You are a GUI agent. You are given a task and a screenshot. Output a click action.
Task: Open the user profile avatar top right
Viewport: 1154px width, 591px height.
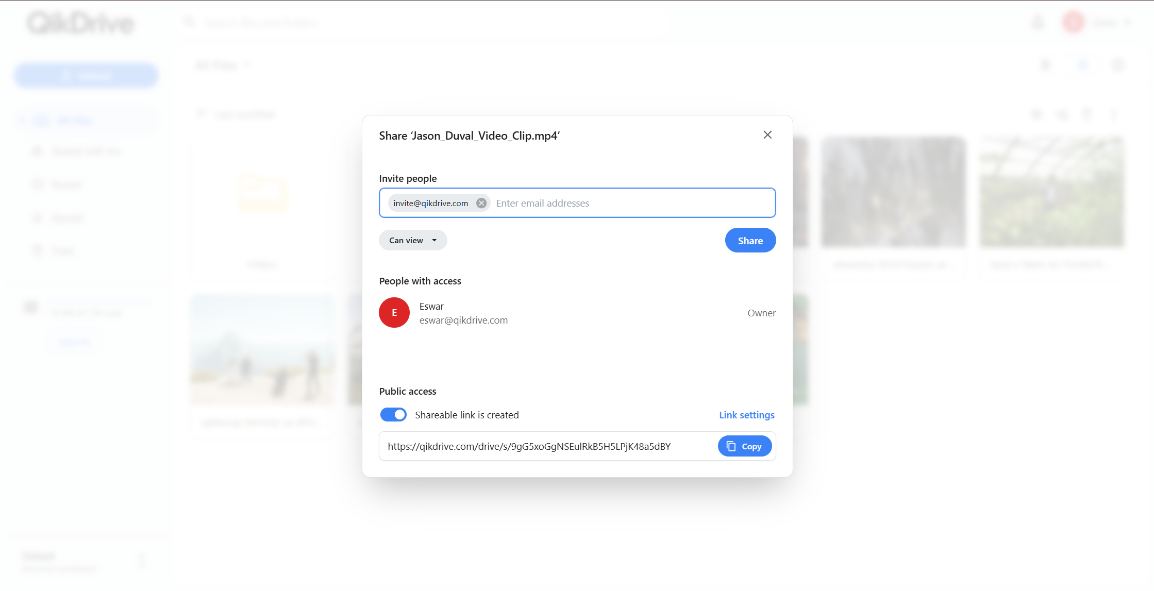point(1074,22)
